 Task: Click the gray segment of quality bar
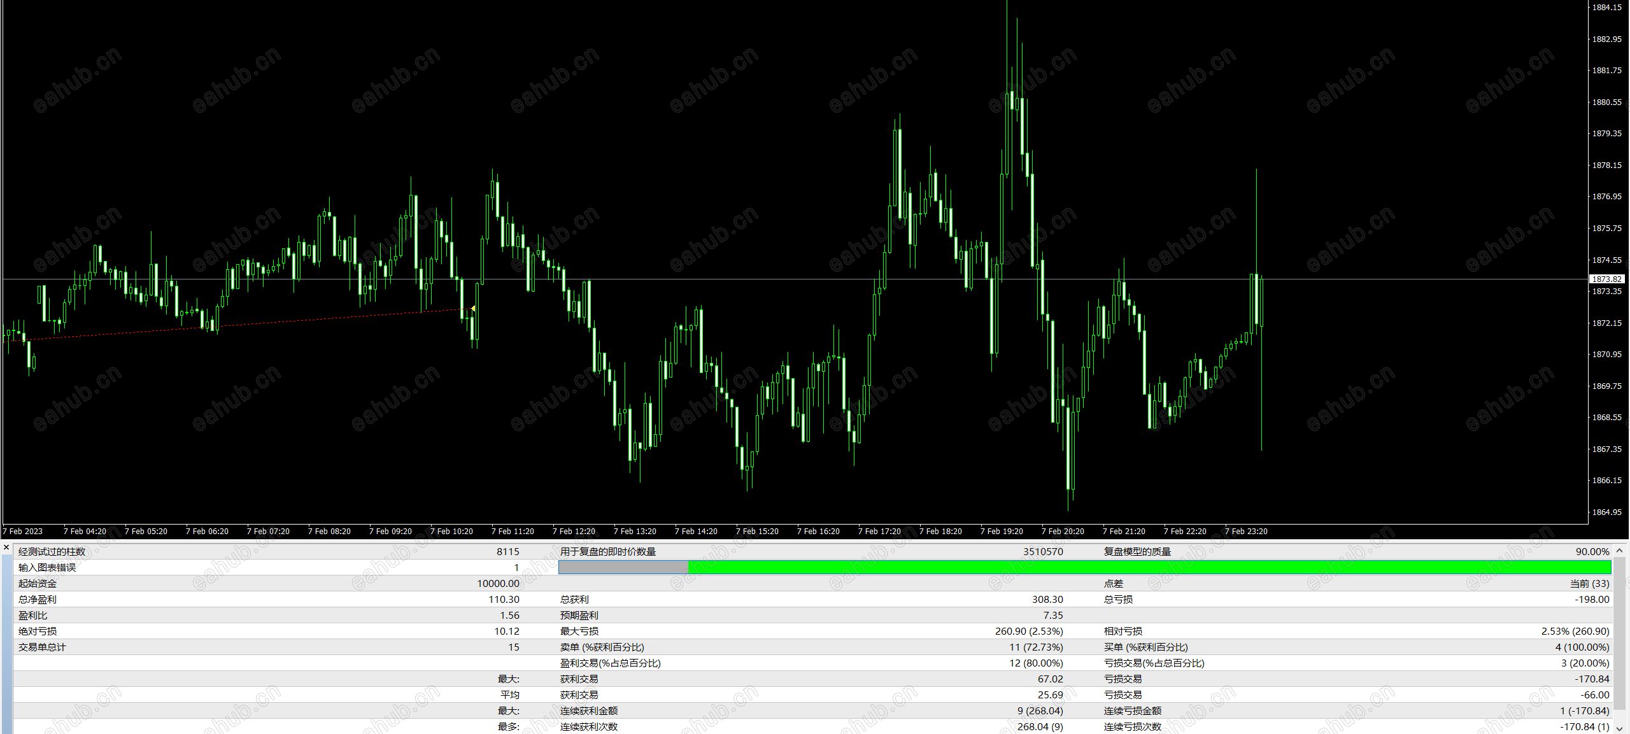click(623, 567)
